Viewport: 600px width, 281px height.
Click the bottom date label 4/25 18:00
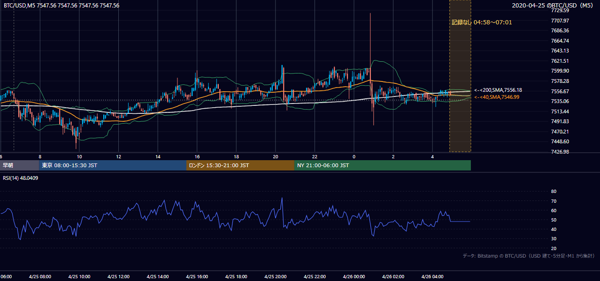click(236, 277)
